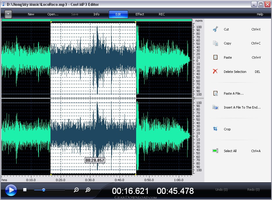
Task: Click the top-right yellow selection marker
Action: 135,22
